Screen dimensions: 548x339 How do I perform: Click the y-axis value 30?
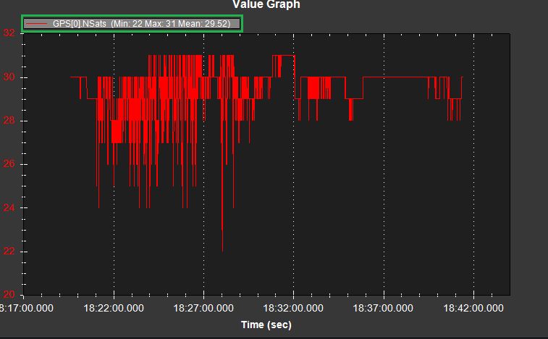point(9,77)
